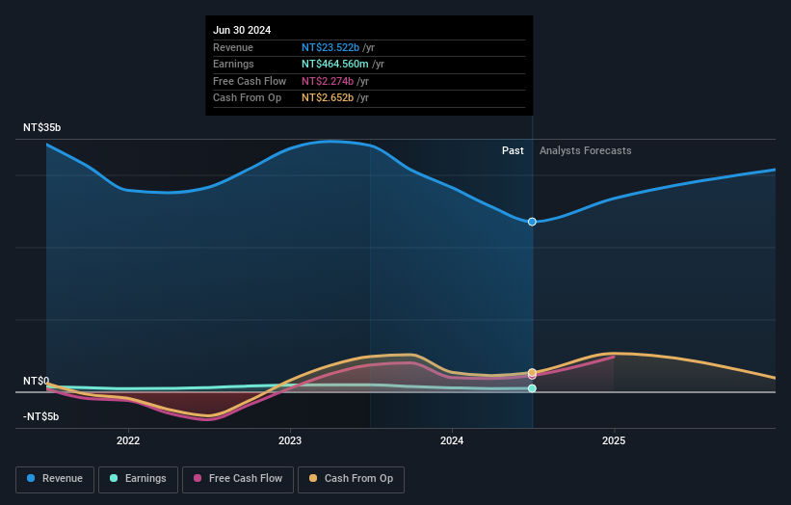Click the -NT$5b y-axis label
The height and width of the screenshot is (505, 791).
point(40,416)
